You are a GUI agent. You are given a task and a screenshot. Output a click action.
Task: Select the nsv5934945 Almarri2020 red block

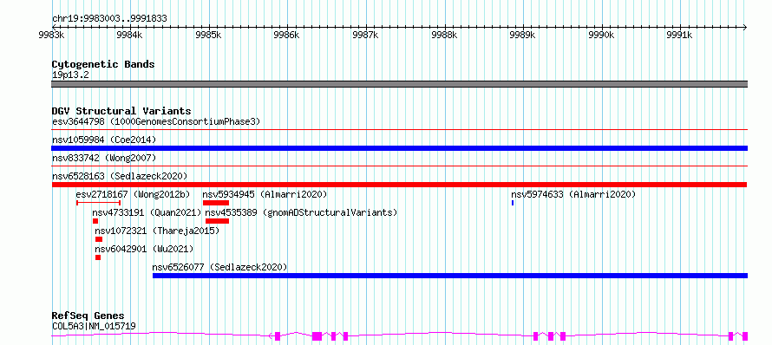coord(216,203)
